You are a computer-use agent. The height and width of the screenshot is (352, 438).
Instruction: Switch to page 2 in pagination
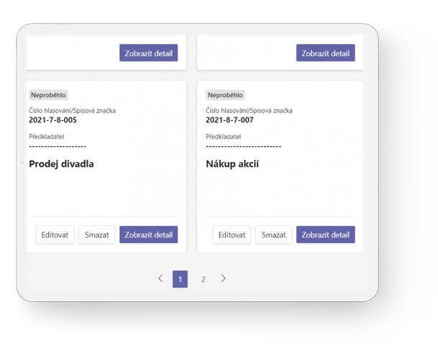click(x=203, y=279)
